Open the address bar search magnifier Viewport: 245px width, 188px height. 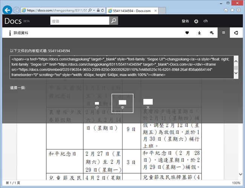tap(90, 10)
